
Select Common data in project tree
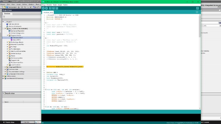[13, 69]
